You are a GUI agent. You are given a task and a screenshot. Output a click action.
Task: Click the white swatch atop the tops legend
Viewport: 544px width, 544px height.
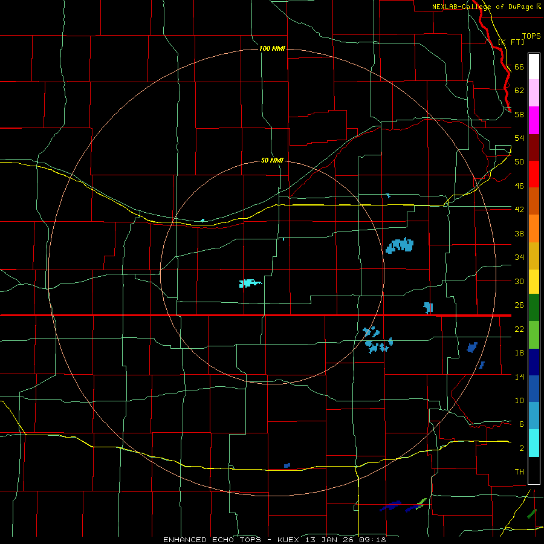(x=534, y=66)
